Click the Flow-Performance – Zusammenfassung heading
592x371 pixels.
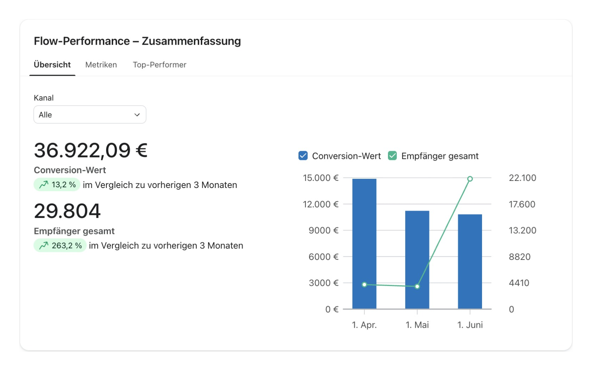coord(137,41)
